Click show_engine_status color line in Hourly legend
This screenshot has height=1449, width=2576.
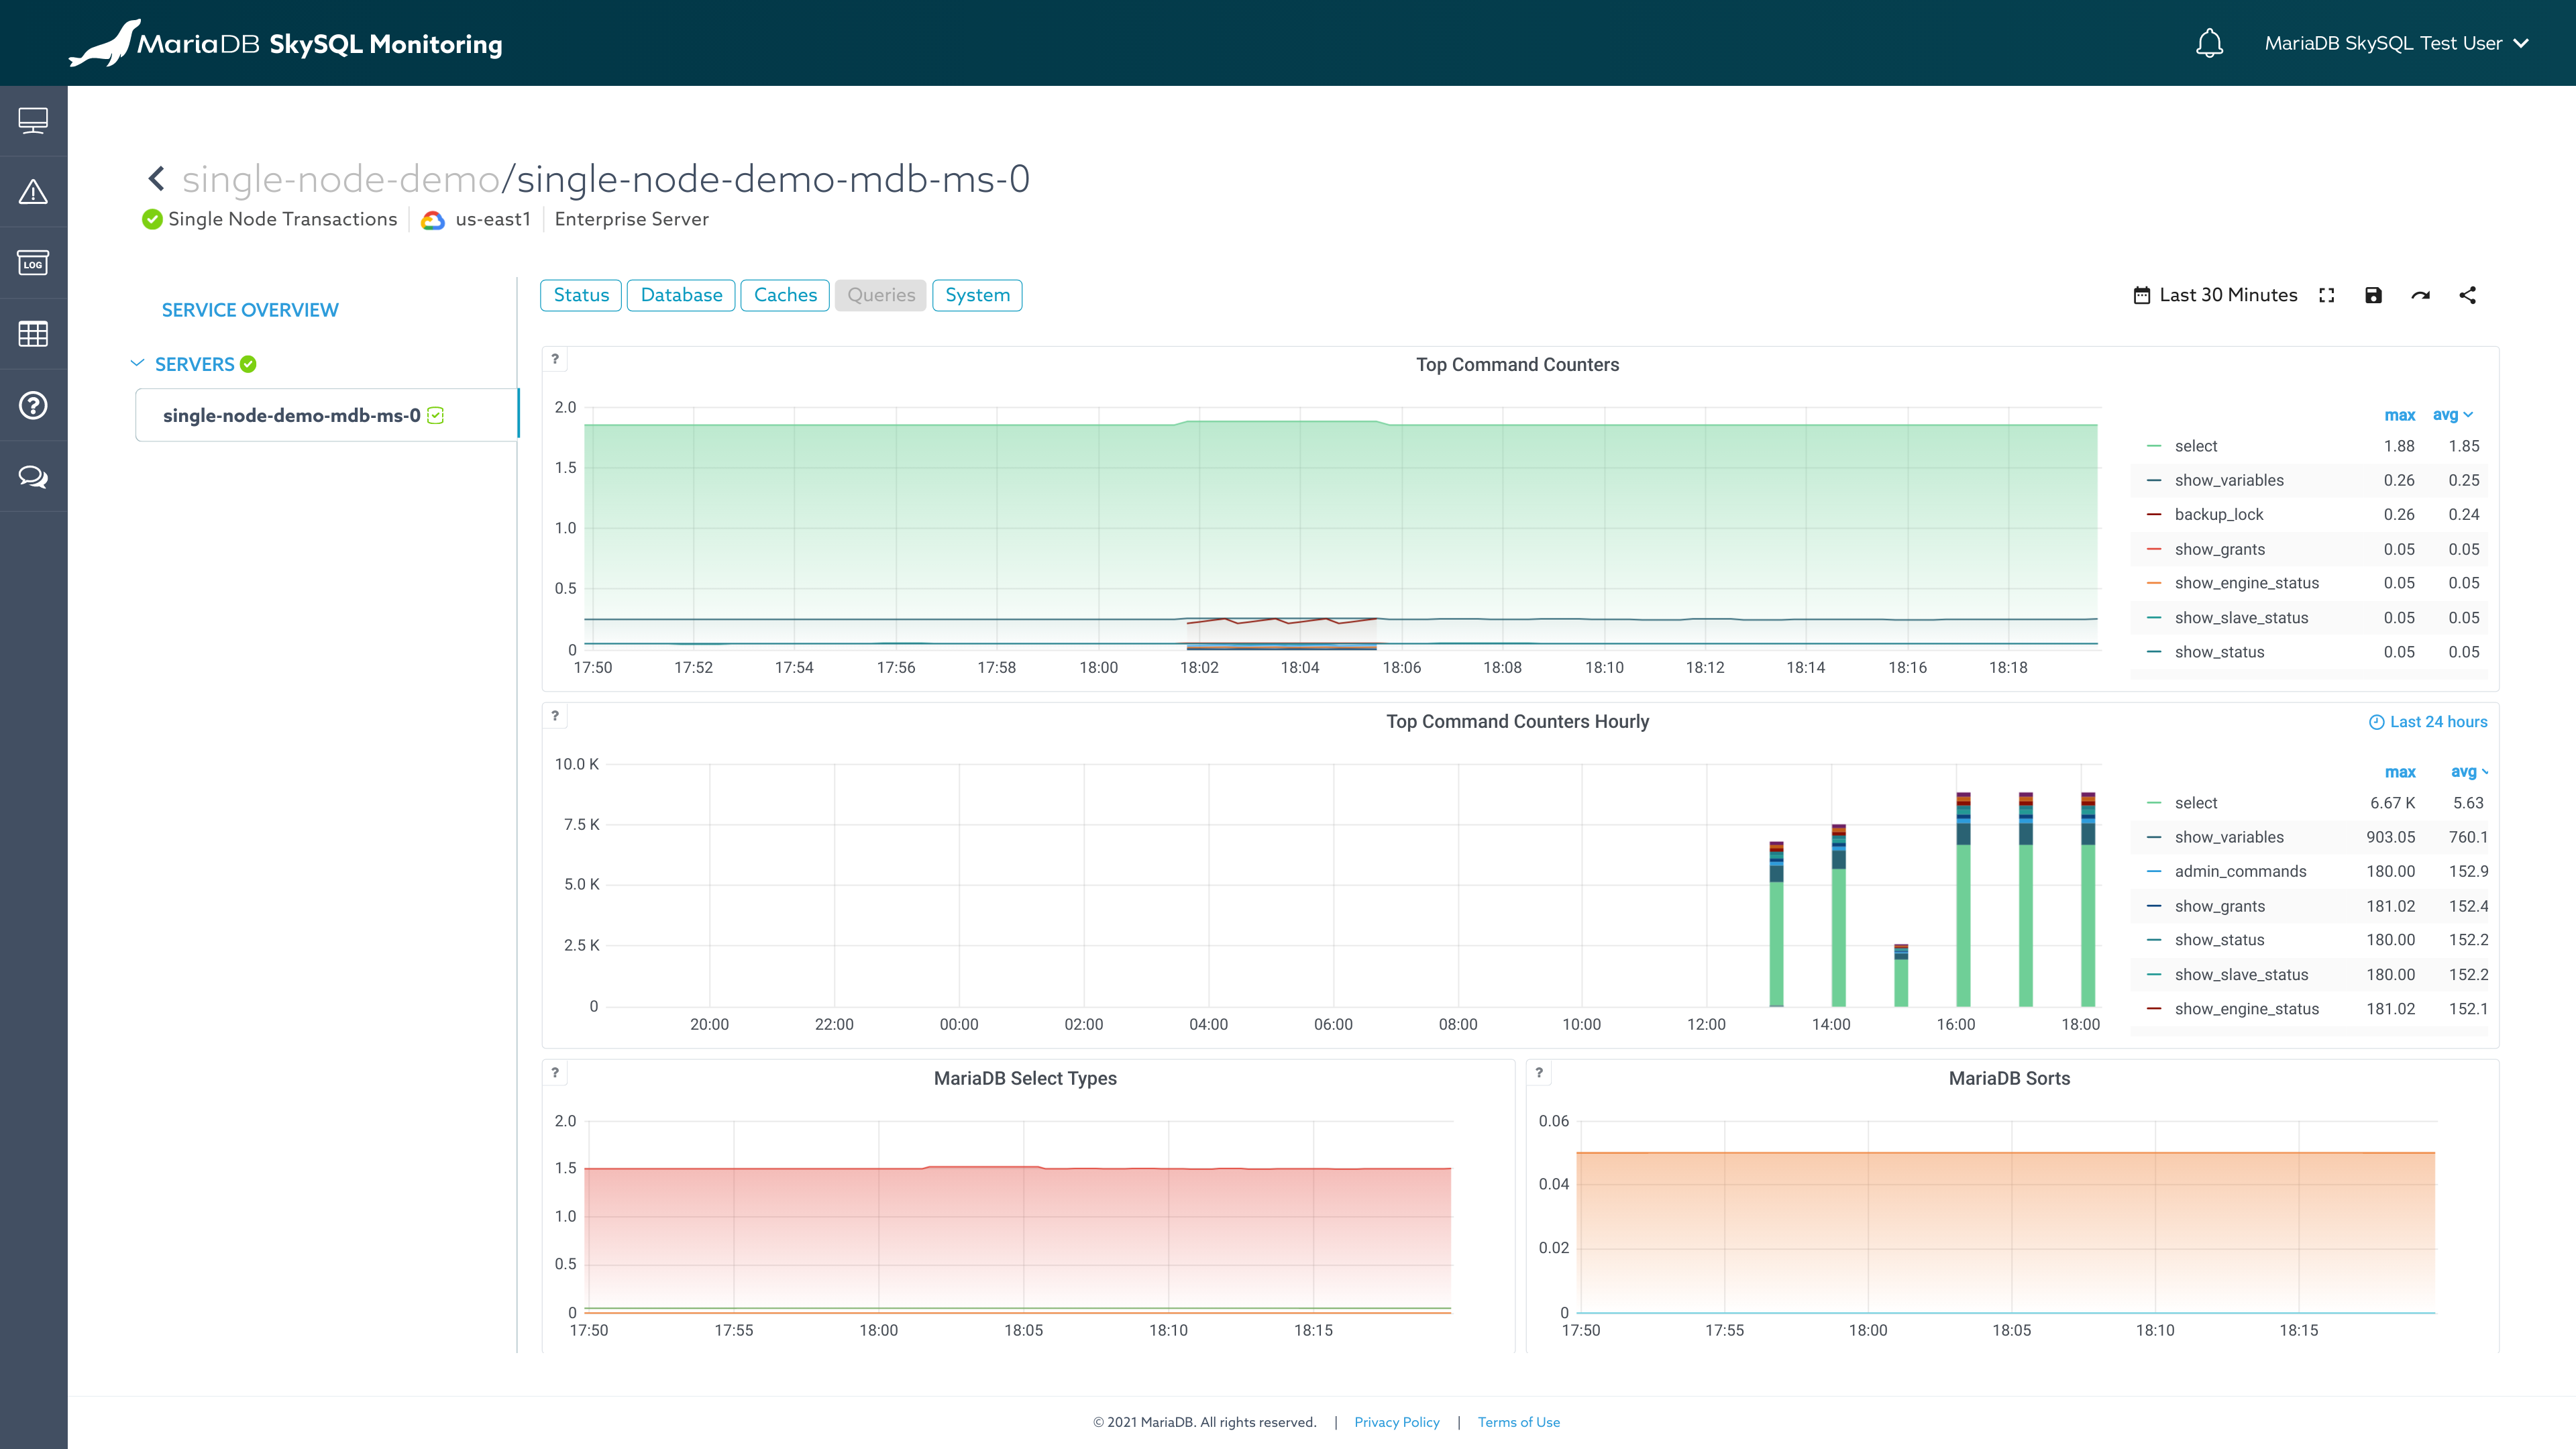(2154, 1009)
